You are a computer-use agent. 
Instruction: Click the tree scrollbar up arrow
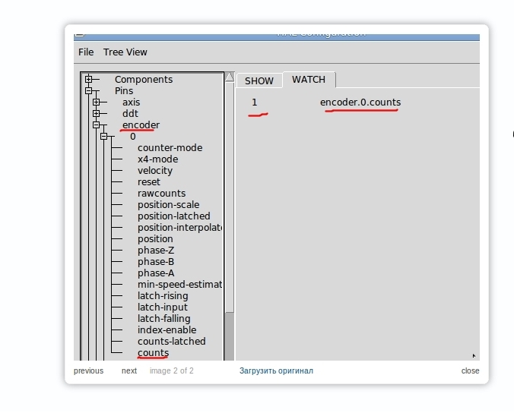pyautogui.click(x=230, y=77)
